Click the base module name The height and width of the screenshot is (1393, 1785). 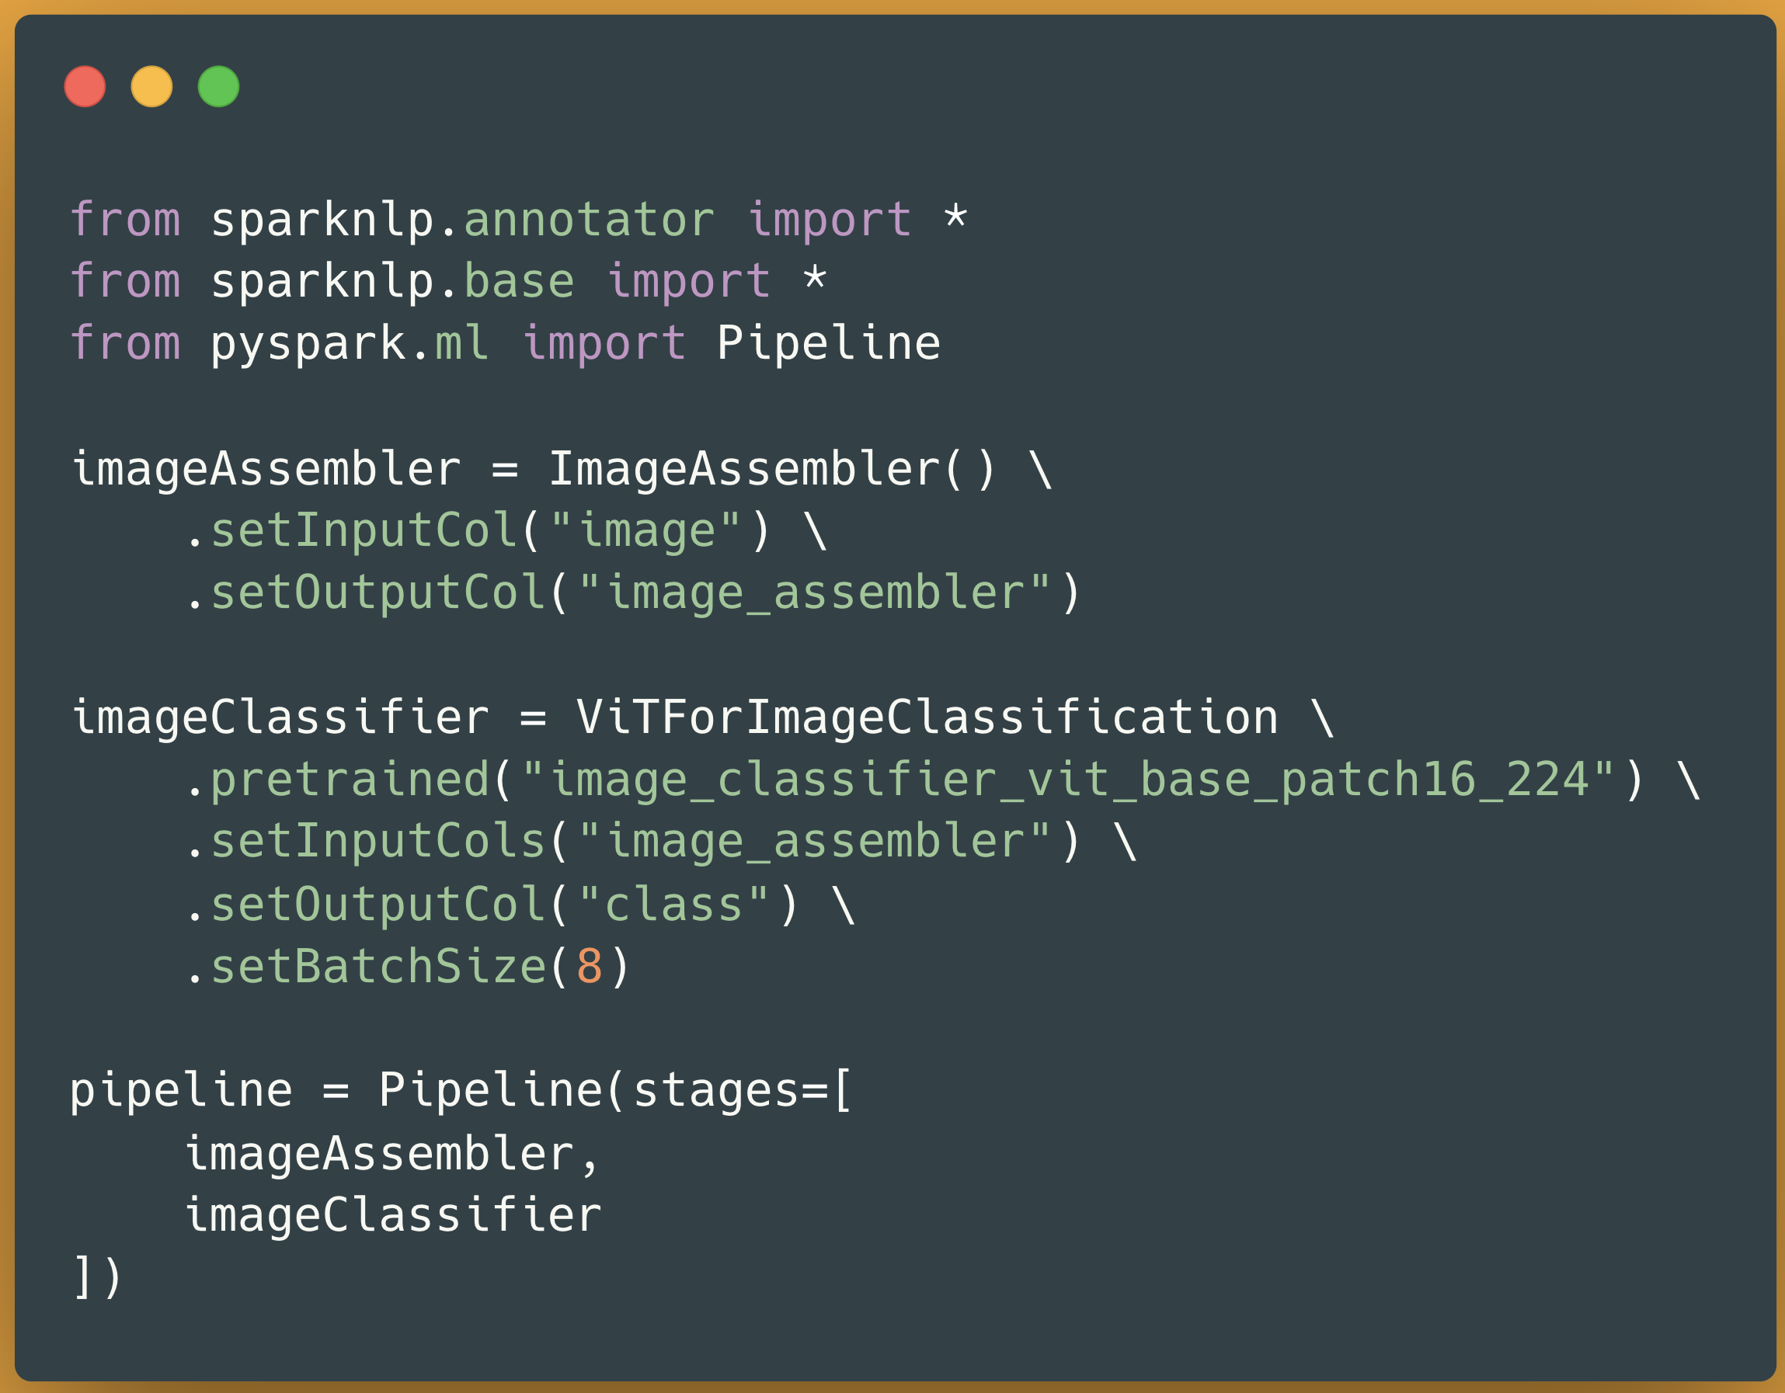[x=519, y=281]
